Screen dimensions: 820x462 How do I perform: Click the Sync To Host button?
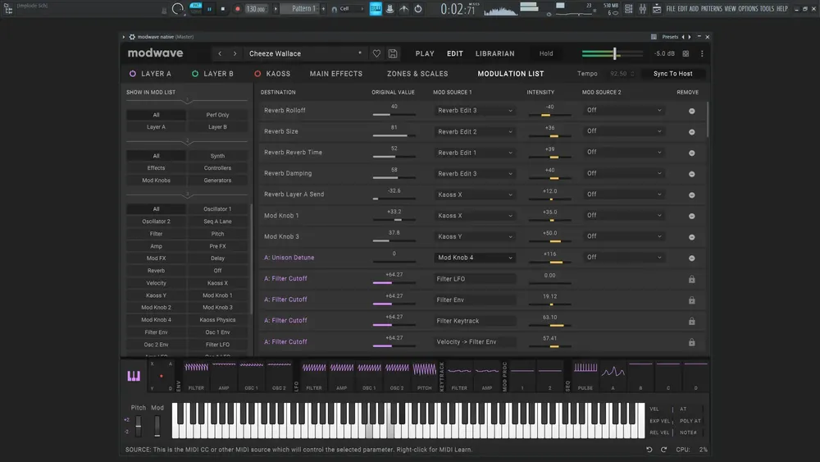tap(672, 74)
